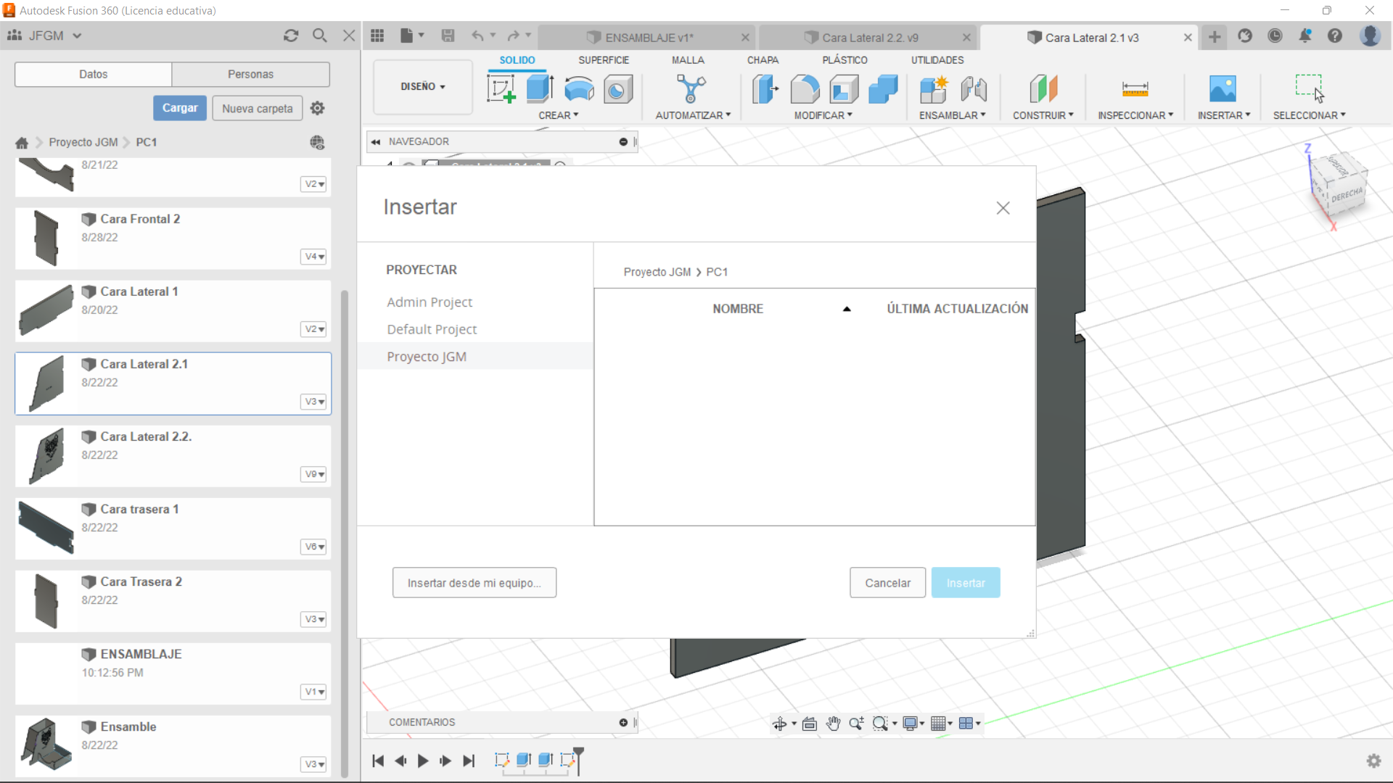Image resolution: width=1393 pixels, height=783 pixels.
Task: Select the Extrude tool icon
Action: pos(540,89)
